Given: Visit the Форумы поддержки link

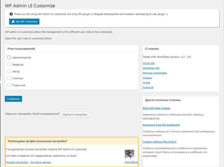Looking at the screenshot, I should click(x=155, y=73).
